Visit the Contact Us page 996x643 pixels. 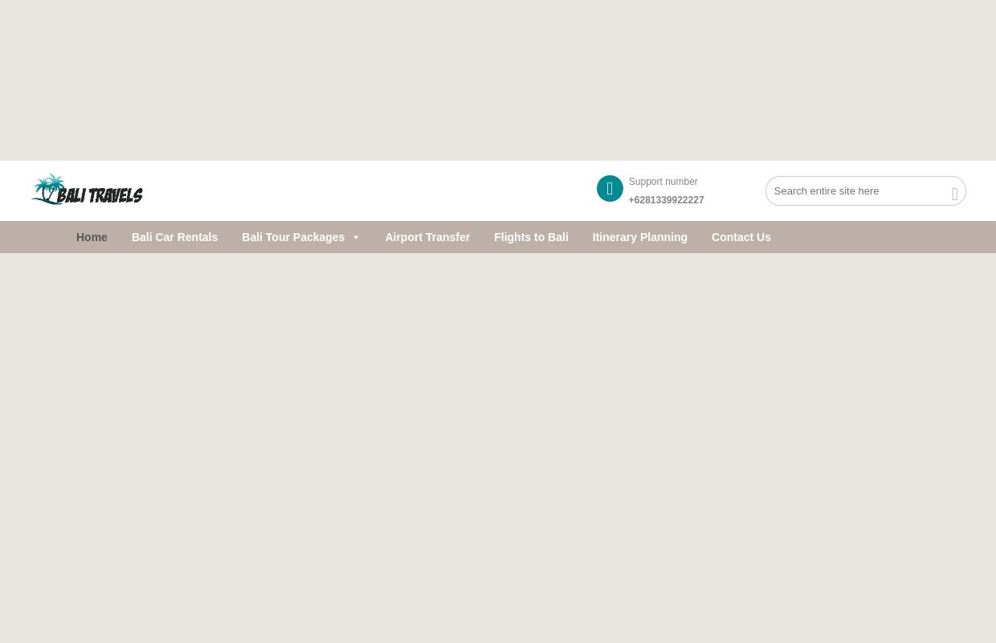[741, 237]
